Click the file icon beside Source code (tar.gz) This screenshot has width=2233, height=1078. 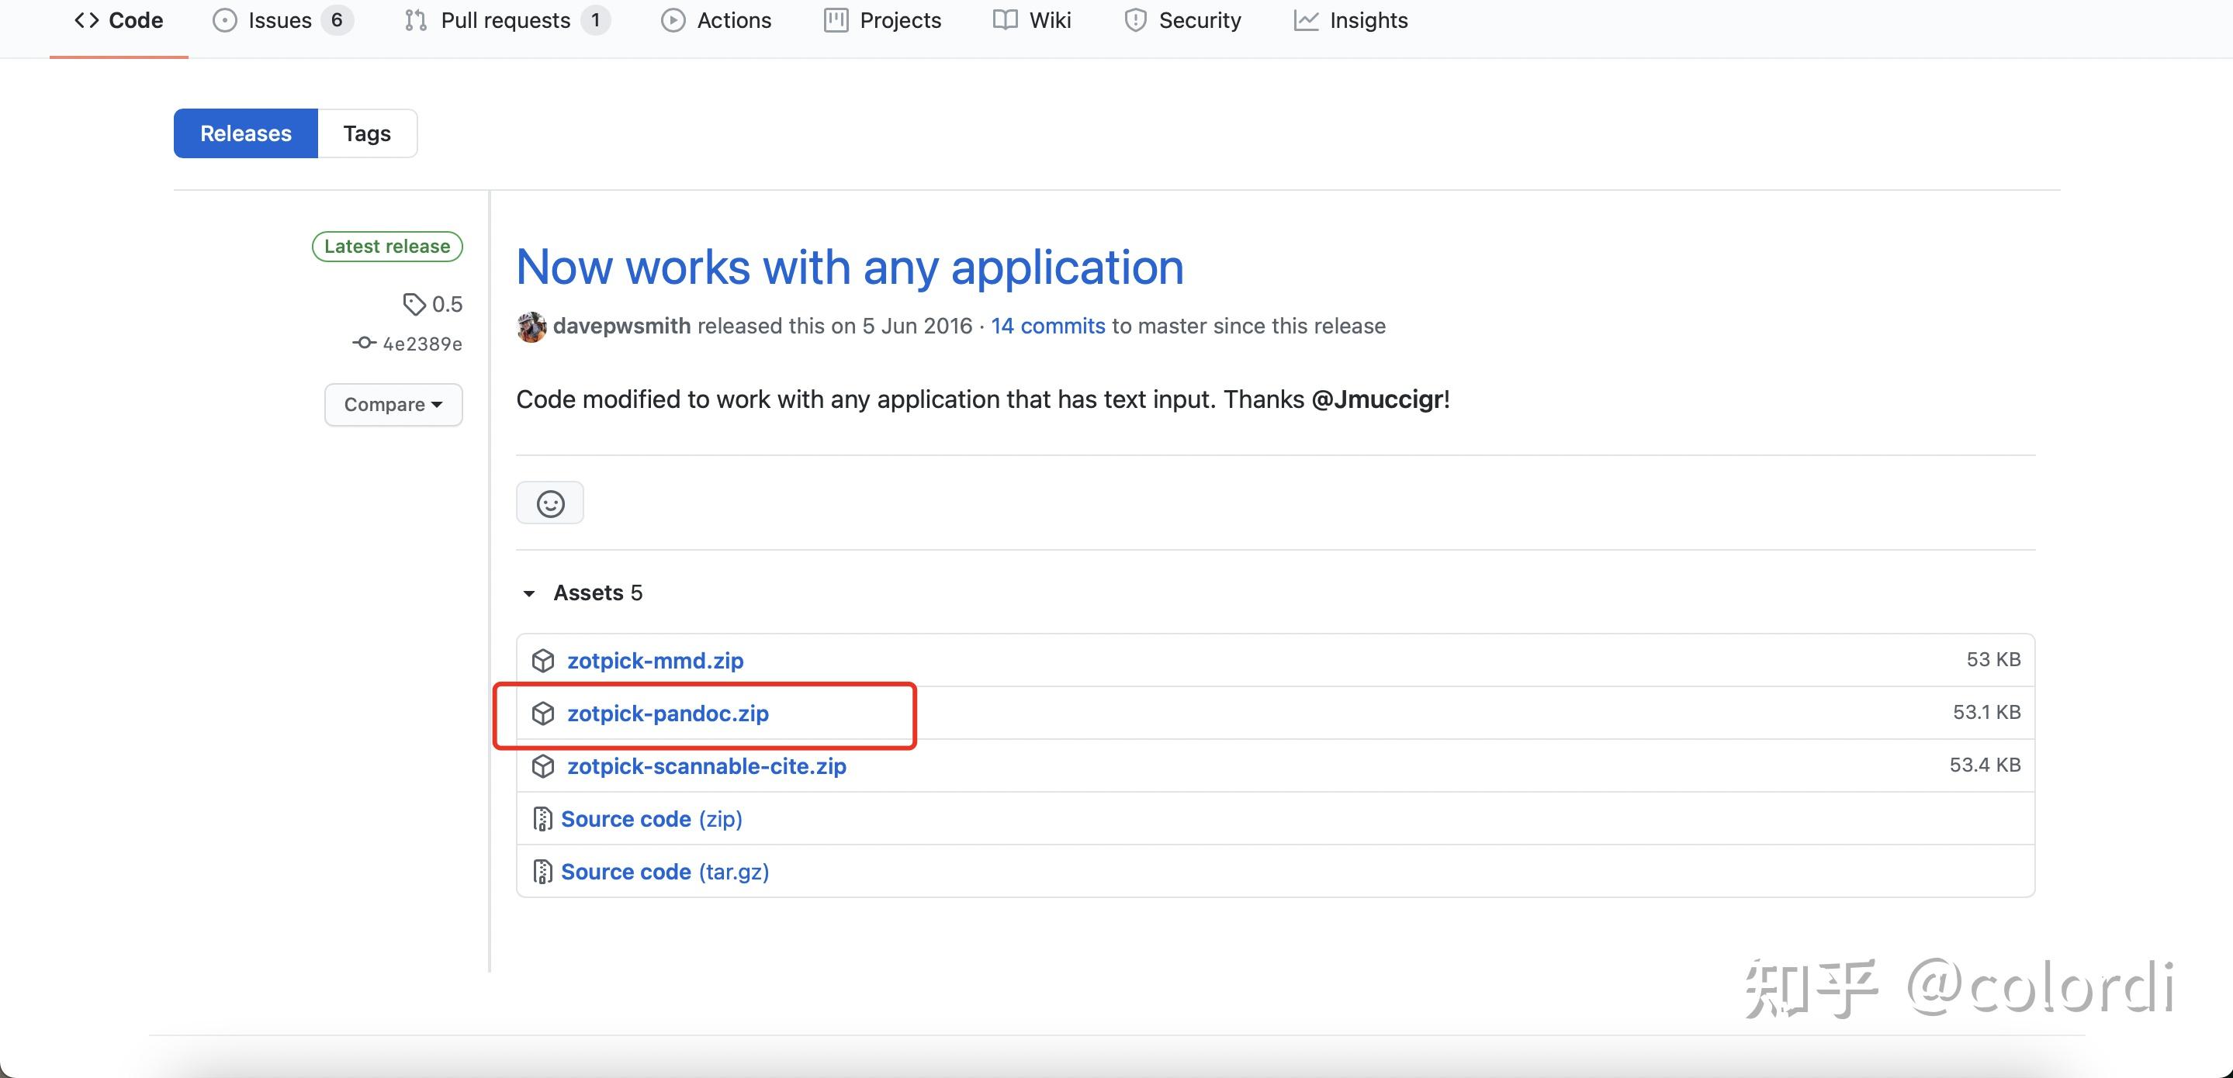(x=542, y=872)
